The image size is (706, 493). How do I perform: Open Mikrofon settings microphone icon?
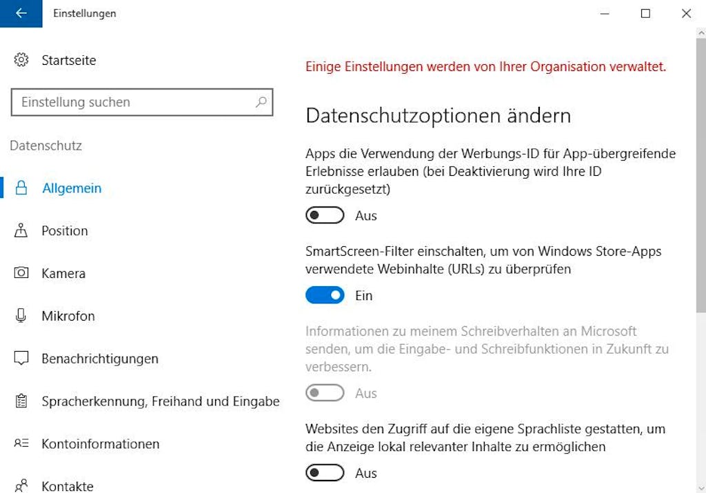(21, 316)
